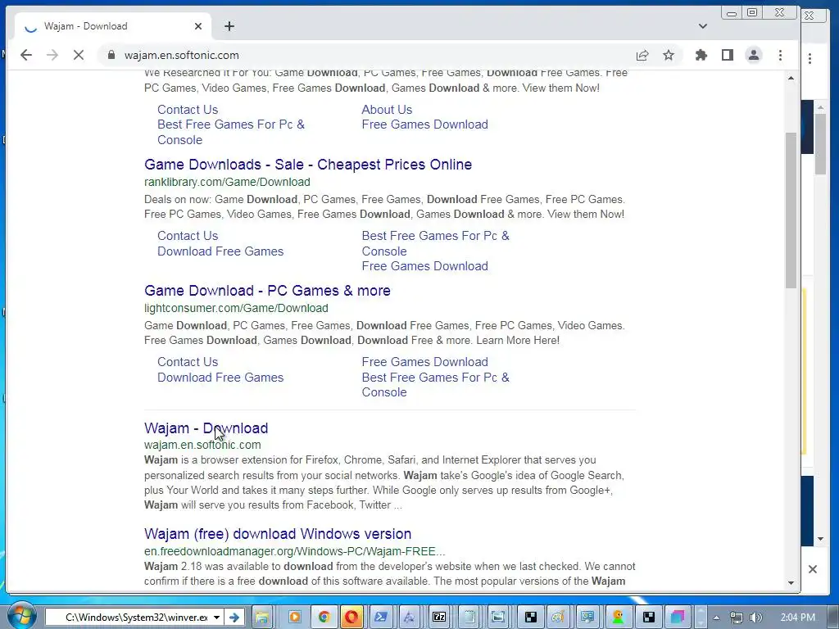Go back to the previous page
Screen dimensions: 839x629
tap(25, 55)
